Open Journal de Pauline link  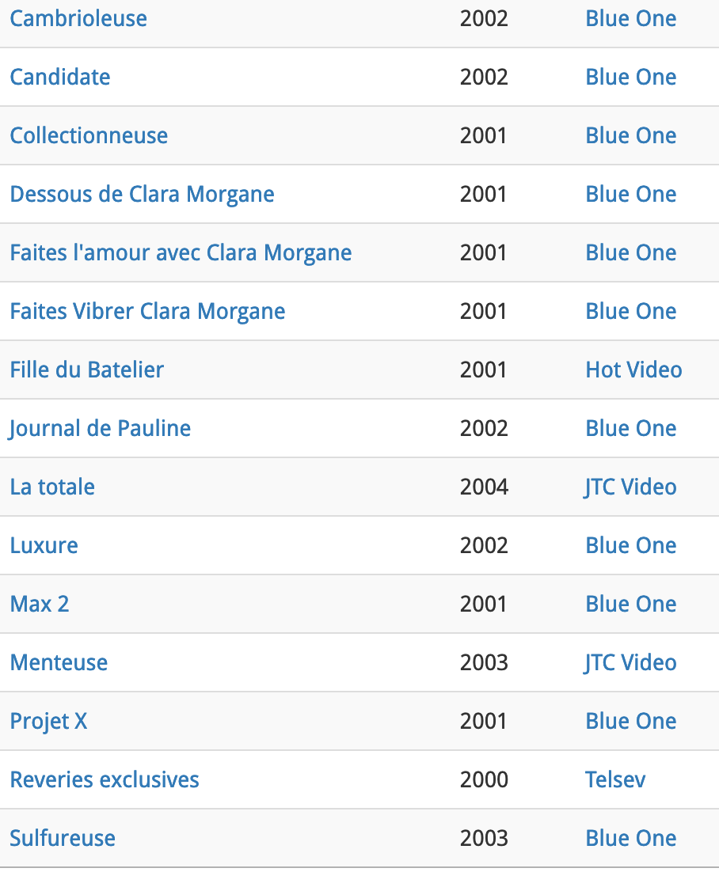[x=100, y=428]
